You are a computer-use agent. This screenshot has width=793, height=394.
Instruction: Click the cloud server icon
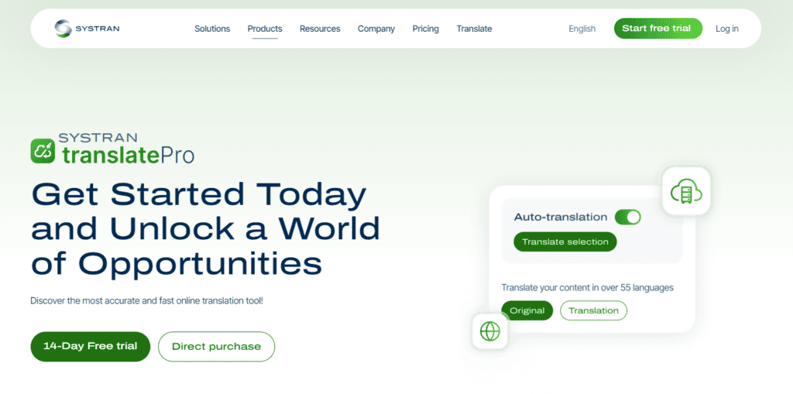pos(686,191)
